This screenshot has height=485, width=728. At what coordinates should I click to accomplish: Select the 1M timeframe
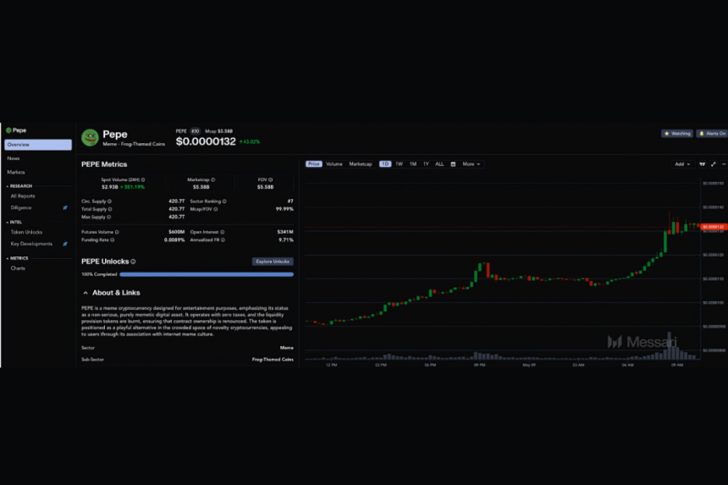pos(413,164)
